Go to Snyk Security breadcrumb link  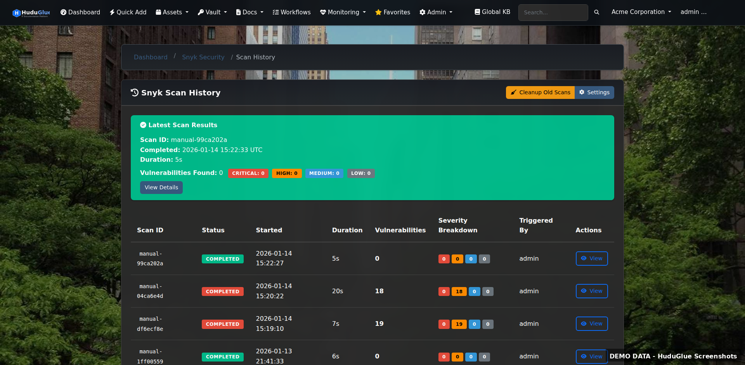203,57
